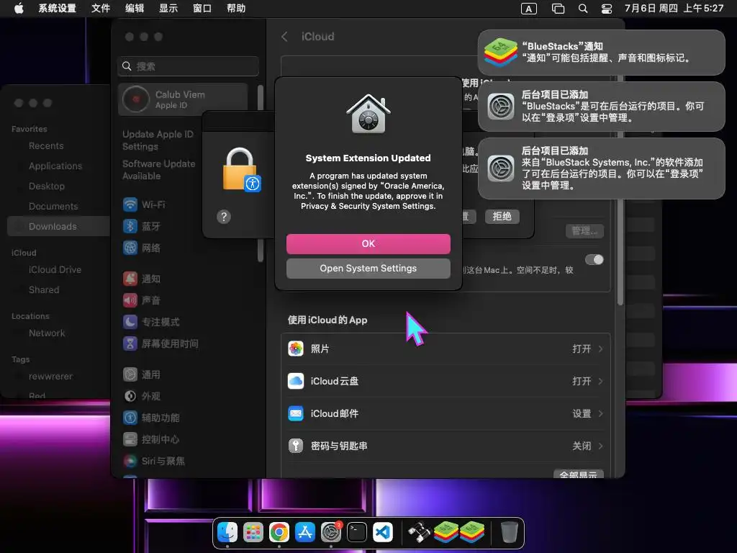
Task: Open the BlueStacks 通知 notification banner
Action: pyautogui.click(x=602, y=53)
